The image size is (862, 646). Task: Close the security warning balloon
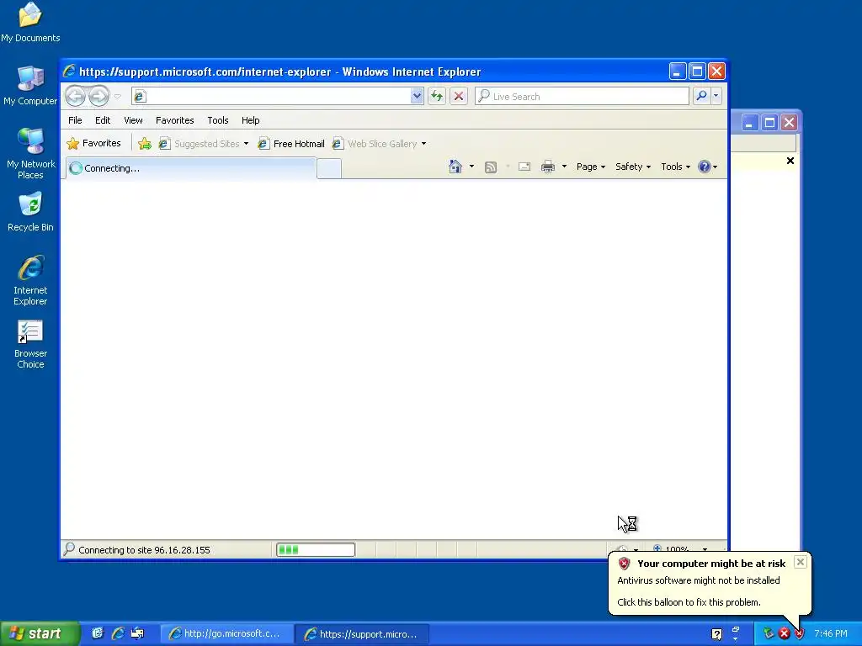tap(801, 562)
